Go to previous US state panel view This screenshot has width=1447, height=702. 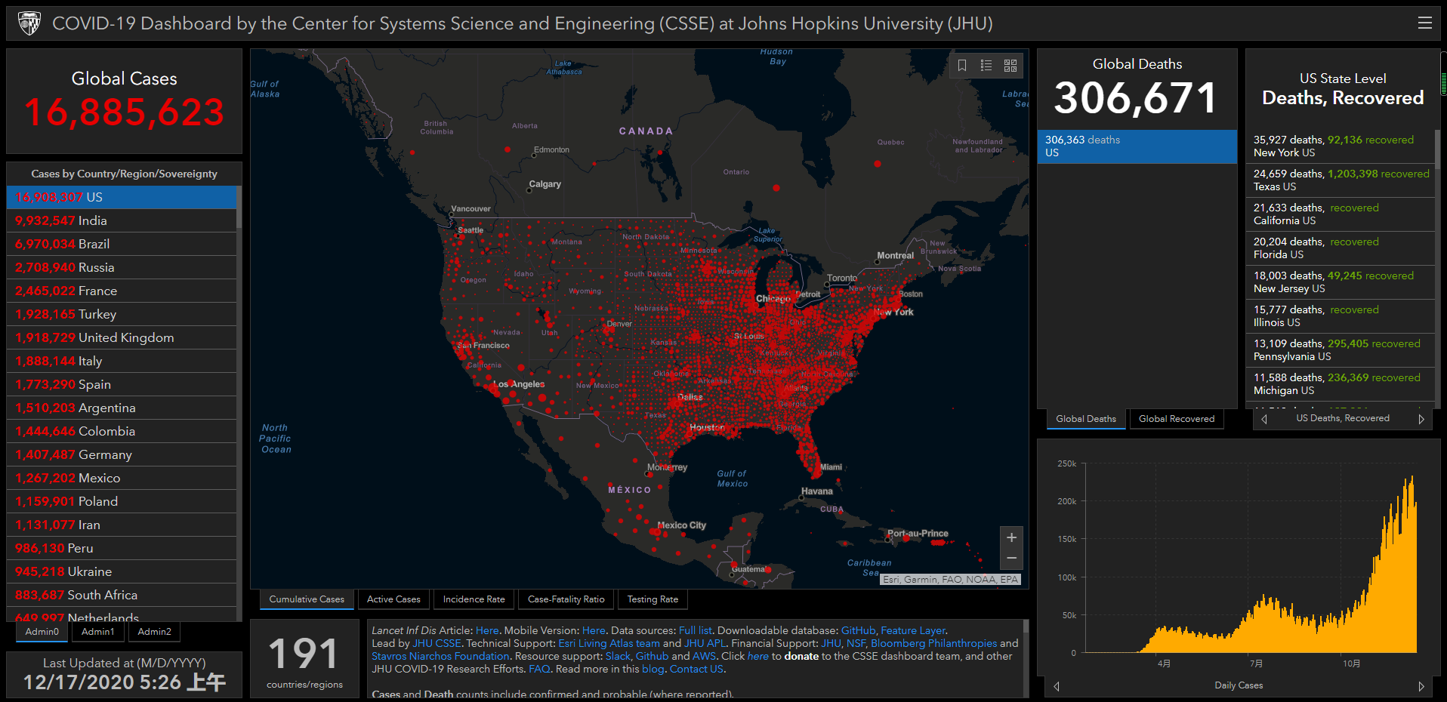pos(1264,419)
